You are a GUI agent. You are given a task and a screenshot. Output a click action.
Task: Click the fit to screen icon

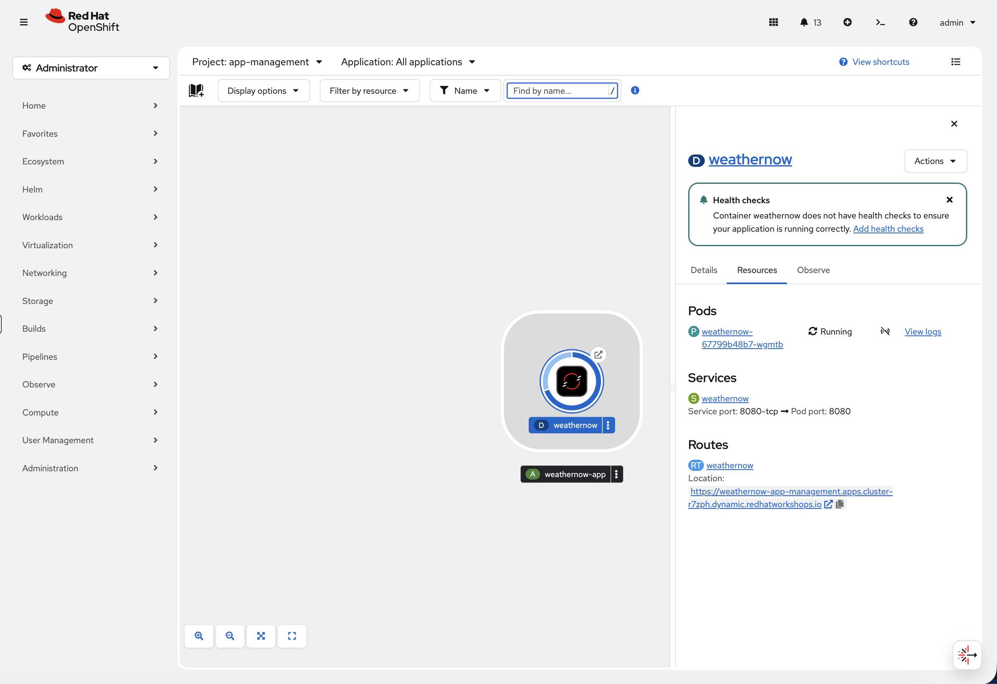pyautogui.click(x=261, y=636)
